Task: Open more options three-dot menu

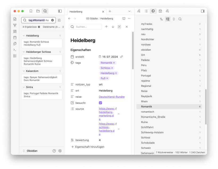Action: click(x=129, y=19)
